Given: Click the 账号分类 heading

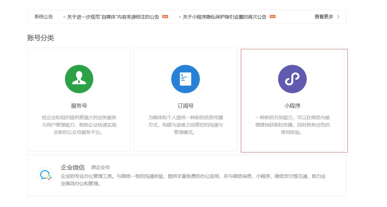Looking at the screenshot, I should [41, 38].
